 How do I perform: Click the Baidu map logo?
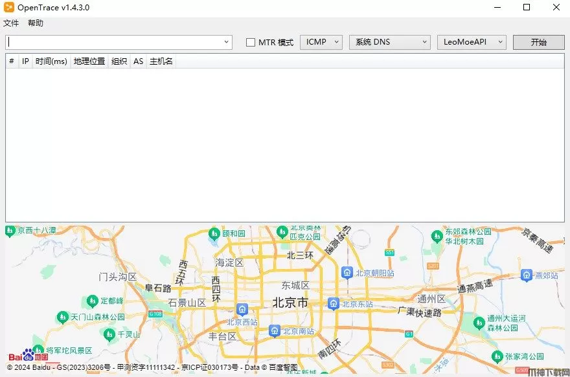pyautogui.click(x=28, y=356)
